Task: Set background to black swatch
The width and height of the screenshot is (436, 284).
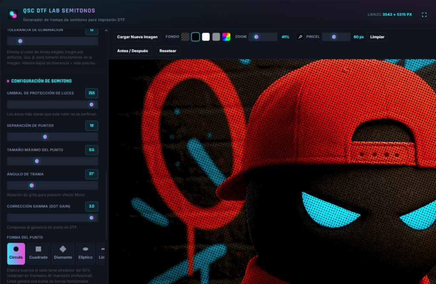Action: (195, 37)
